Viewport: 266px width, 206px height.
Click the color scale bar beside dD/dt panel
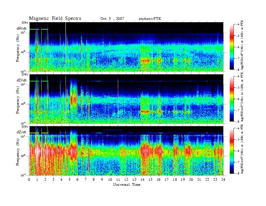(231, 99)
